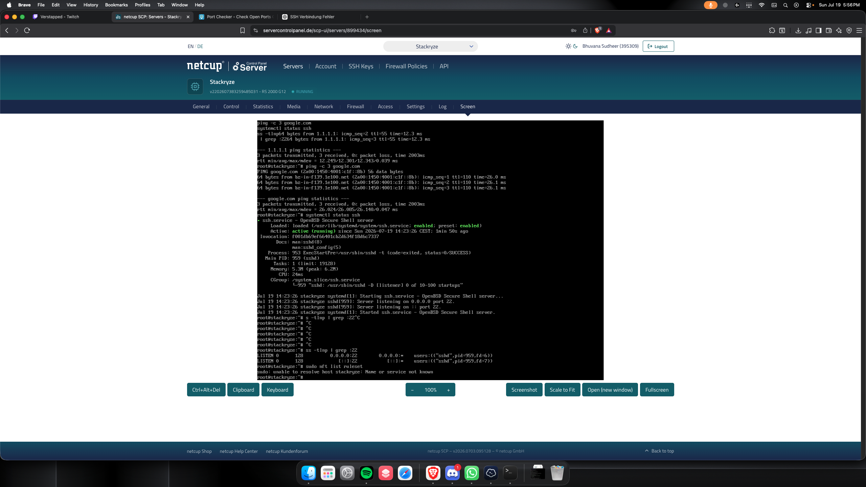The width and height of the screenshot is (866, 487).
Task: Send Ctrl+Alt+Del to the server
Action: (x=206, y=390)
